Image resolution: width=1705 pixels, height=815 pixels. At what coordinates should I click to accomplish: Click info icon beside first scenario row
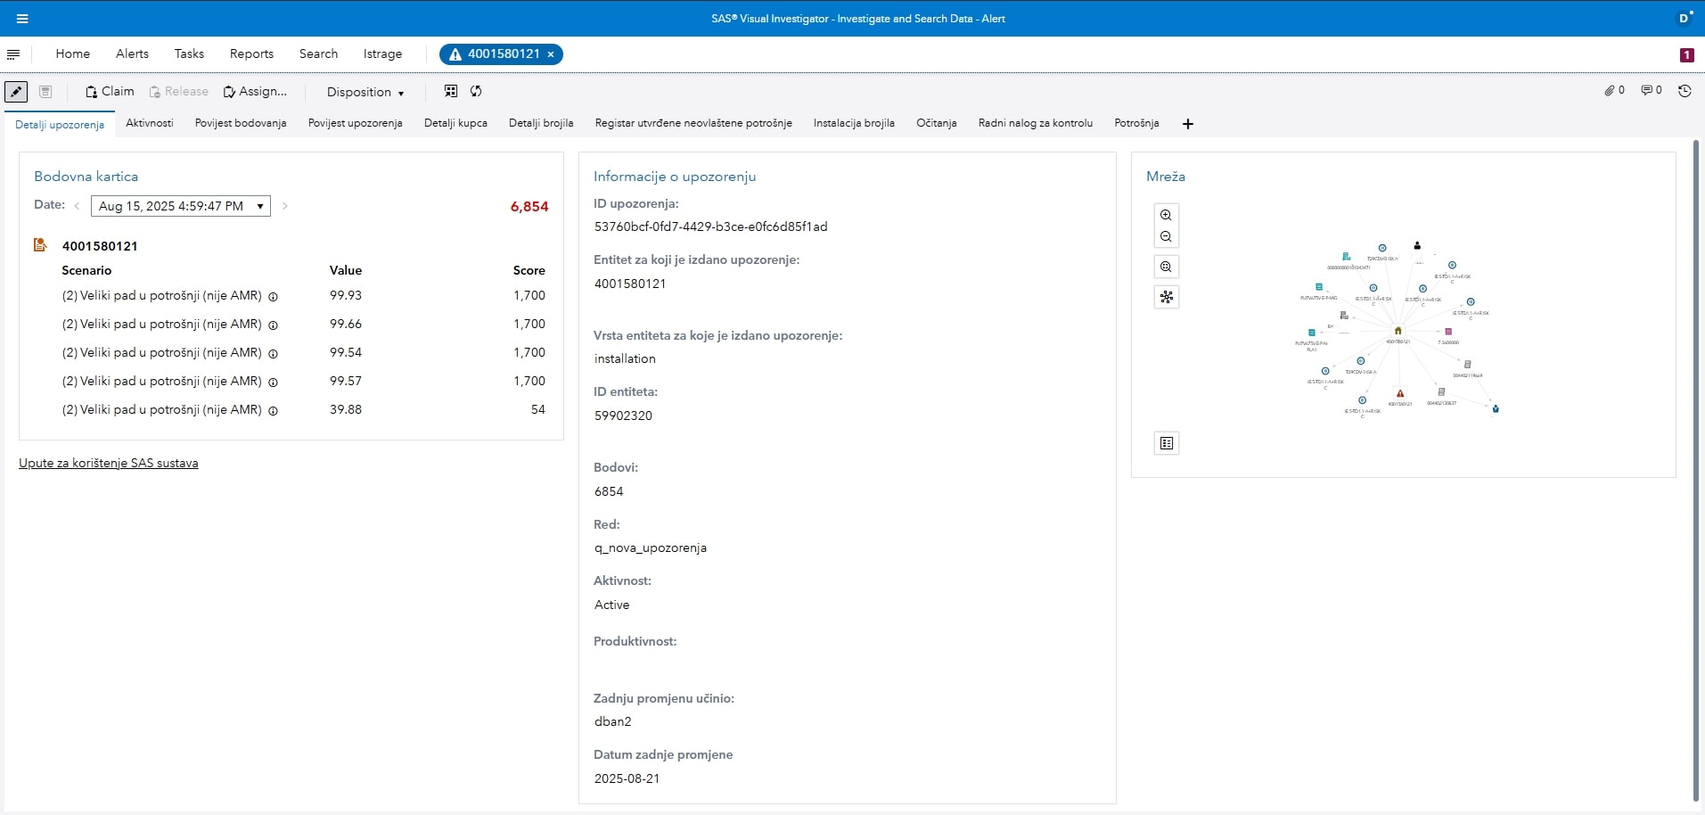coord(274,297)
